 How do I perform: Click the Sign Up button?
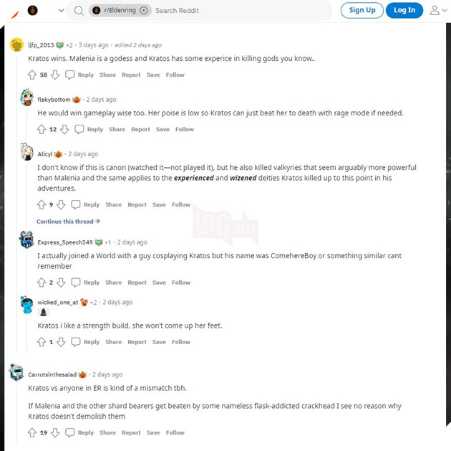(362, 10)
